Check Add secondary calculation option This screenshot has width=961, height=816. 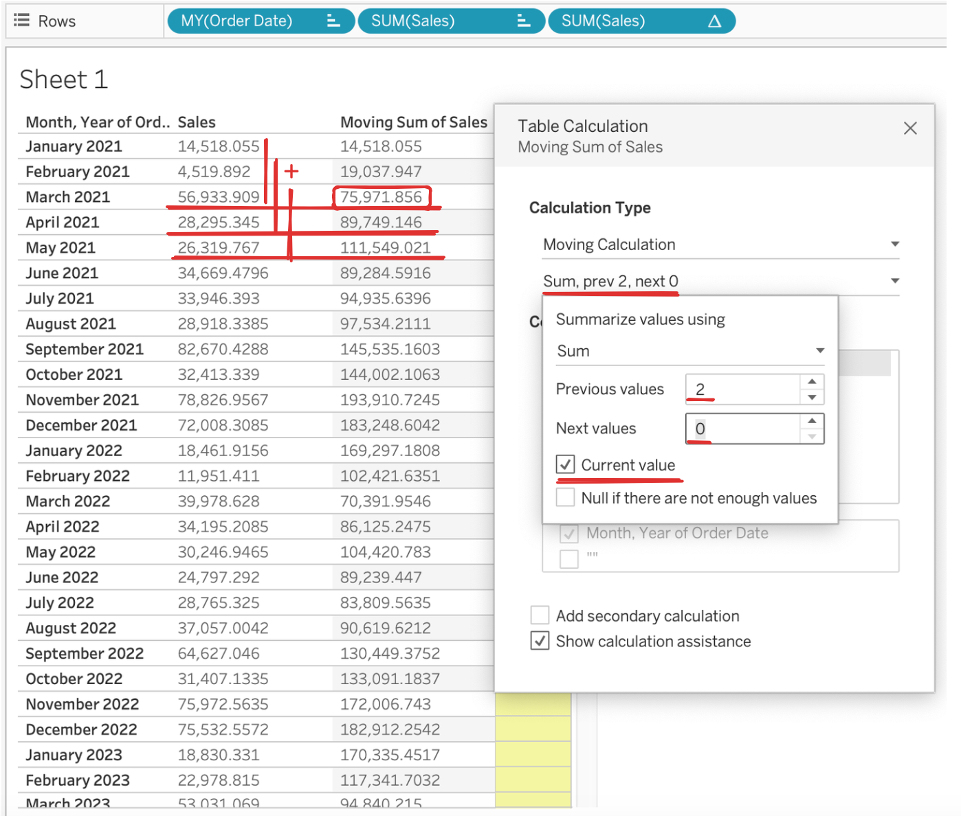(540, 615)
